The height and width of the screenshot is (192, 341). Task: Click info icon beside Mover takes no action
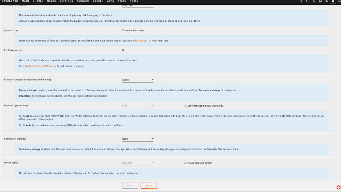(185, 163)
